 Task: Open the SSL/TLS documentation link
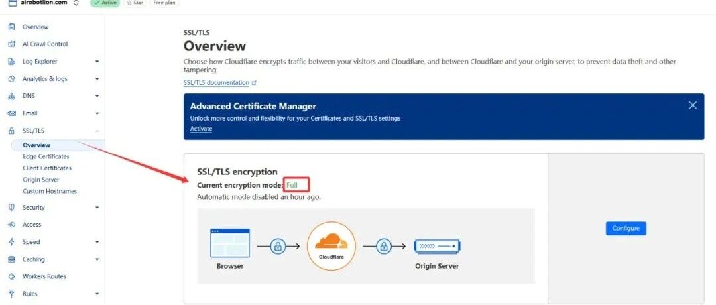pos(216,83)
